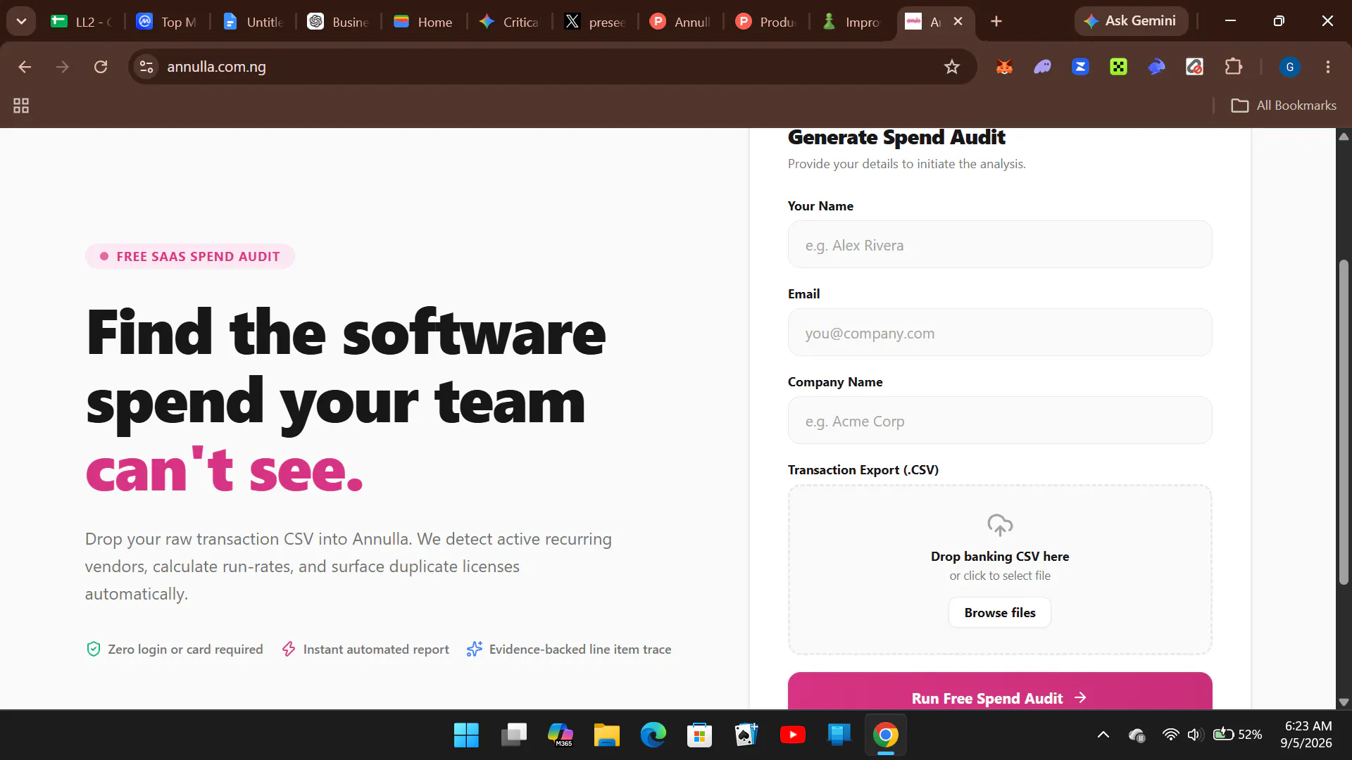Image resolution: width=1352 pixels, height=760 pixels.
Task: Open a new browser tab
Action: coord(996,22)
